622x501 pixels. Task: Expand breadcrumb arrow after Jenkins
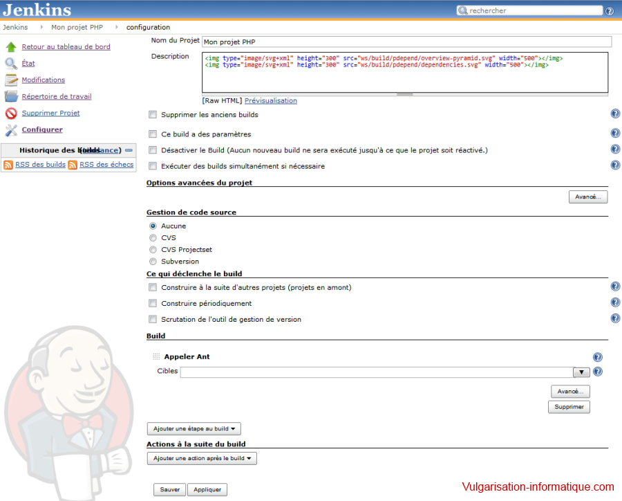point(41,27)
